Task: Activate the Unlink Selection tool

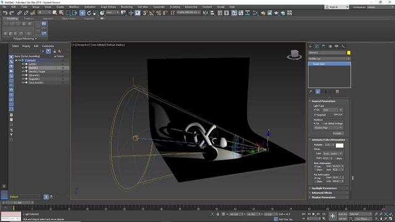Action: pos(26,13)
